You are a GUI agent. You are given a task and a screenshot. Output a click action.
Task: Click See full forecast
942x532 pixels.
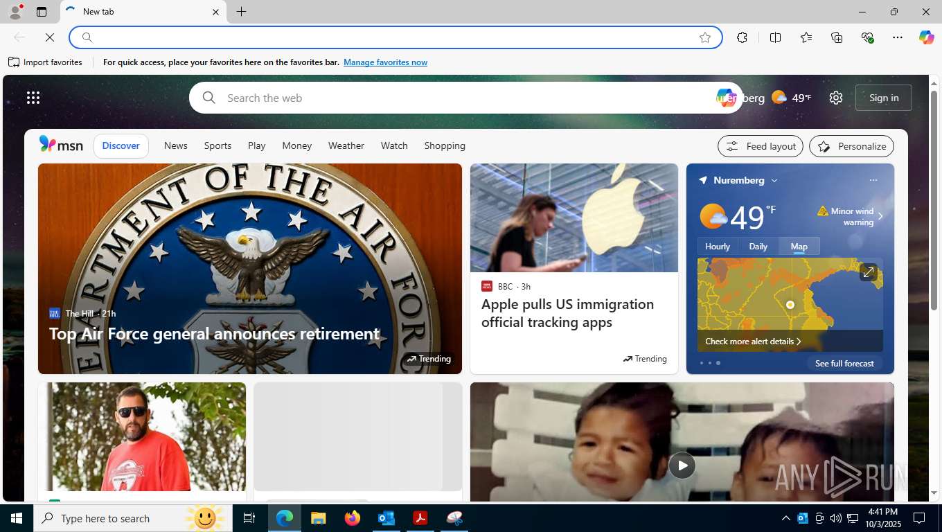[844, 364]
